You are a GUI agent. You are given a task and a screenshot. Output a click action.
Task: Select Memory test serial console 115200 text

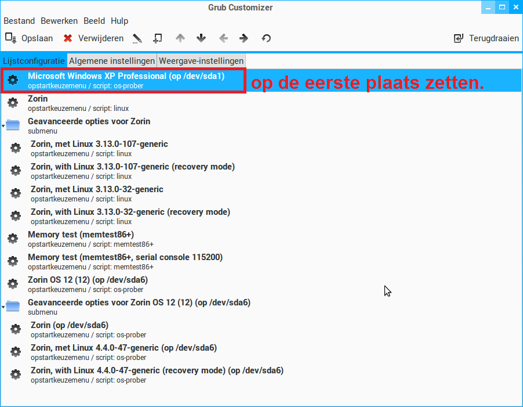[125, 257]
